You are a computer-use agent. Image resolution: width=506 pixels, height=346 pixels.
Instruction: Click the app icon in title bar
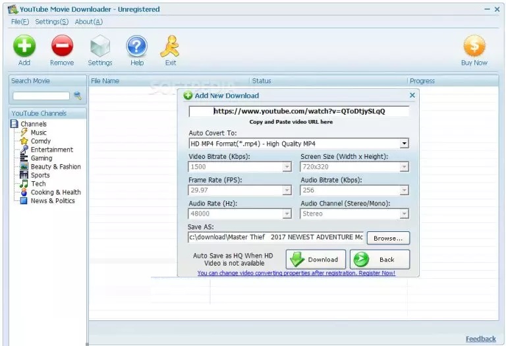click(x=13, y=9)
